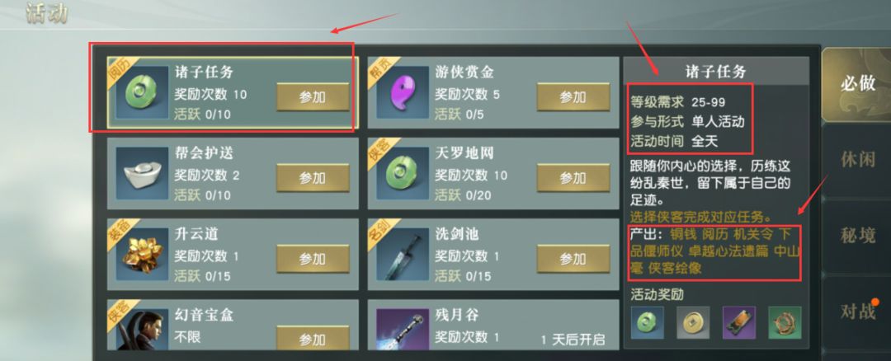
Task: Open the 秘境 tab
Action: [x=857, y=236]
